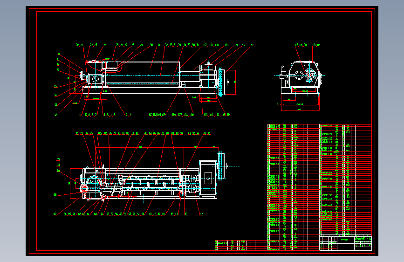
Task: Select the right block of the parts list table
Action: (x=345, y=180)
